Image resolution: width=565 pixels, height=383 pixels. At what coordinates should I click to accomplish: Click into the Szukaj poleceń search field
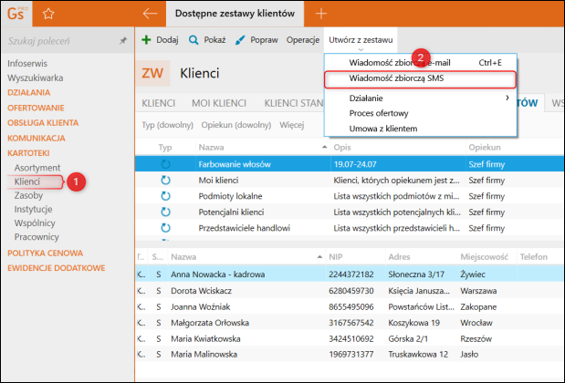point(55,41)
